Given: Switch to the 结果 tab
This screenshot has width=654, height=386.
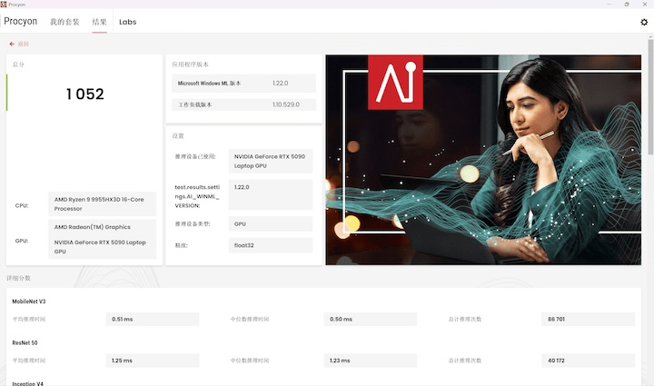Looking at the screenshot, I should (99, 22).
